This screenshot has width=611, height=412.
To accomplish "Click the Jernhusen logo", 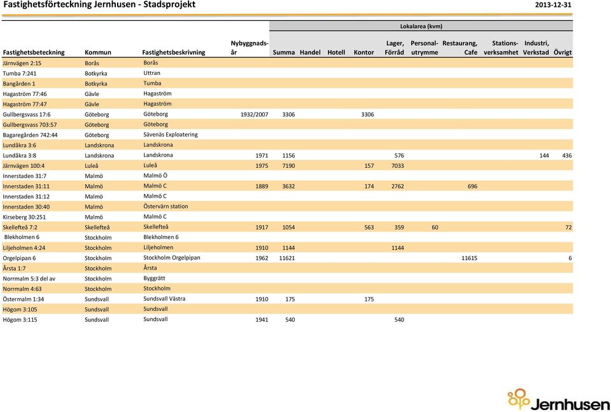I will coord(558,400).
